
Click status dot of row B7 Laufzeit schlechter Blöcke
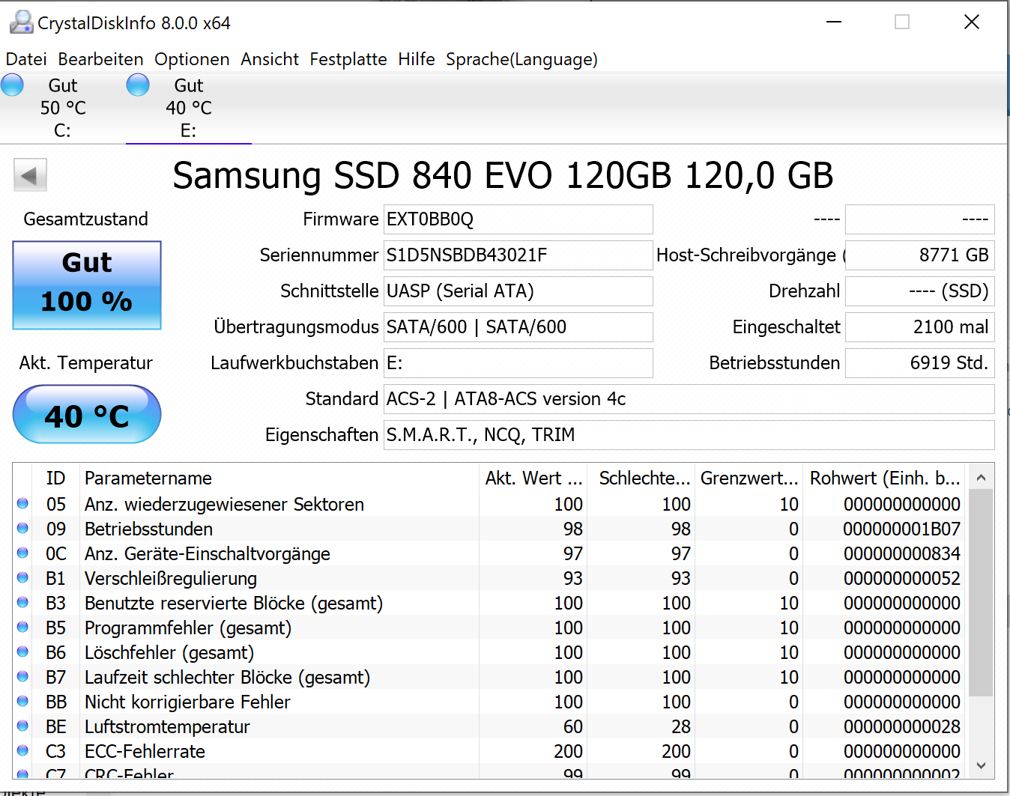[22, 677]
